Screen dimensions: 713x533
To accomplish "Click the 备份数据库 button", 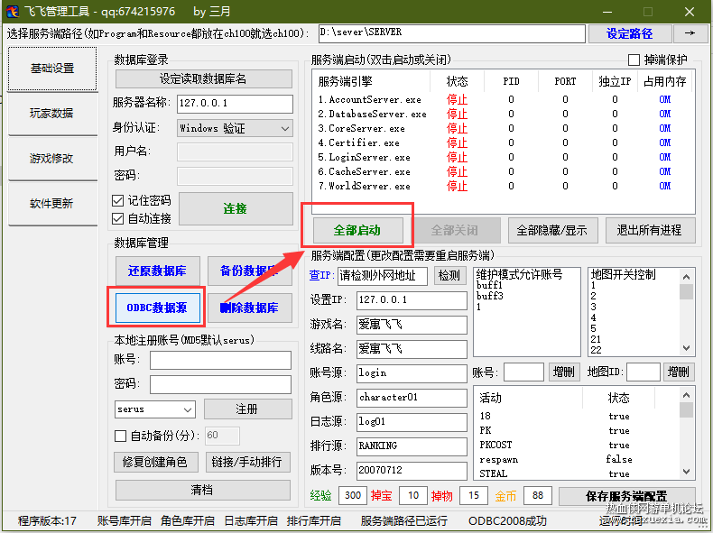I will tap(249, 271).
